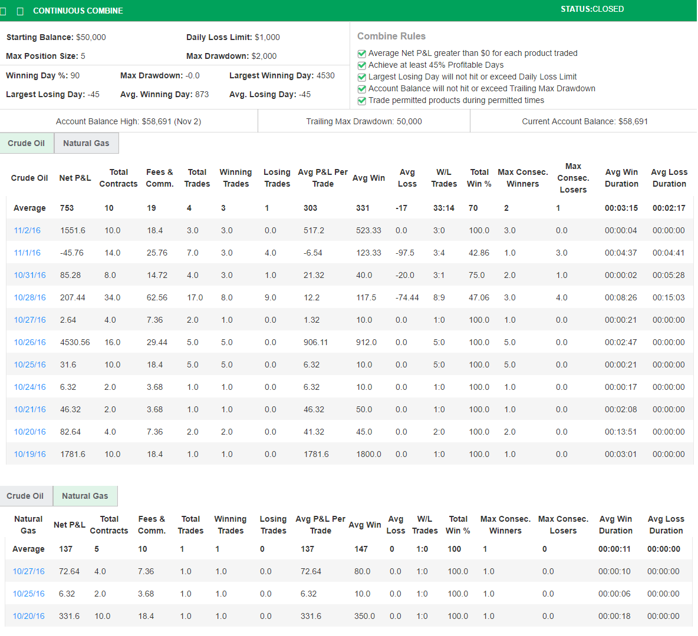Click the Trailing Max Drawdown panel
This screenshot has width=698, height=636.
[x=364, y=121]
